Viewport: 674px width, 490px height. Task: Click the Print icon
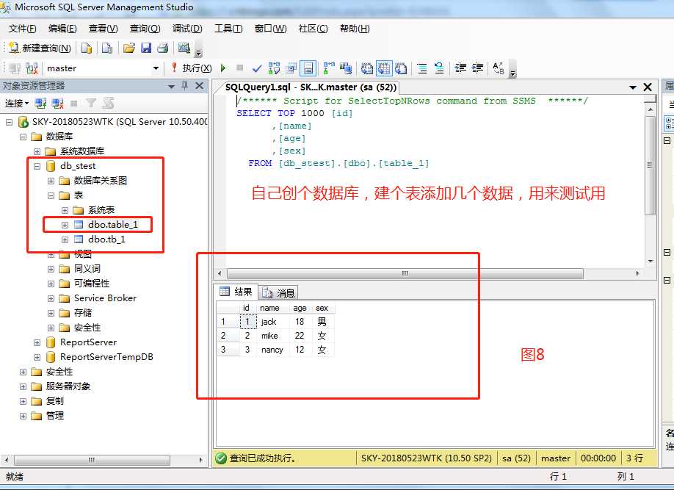pos(162,48)
